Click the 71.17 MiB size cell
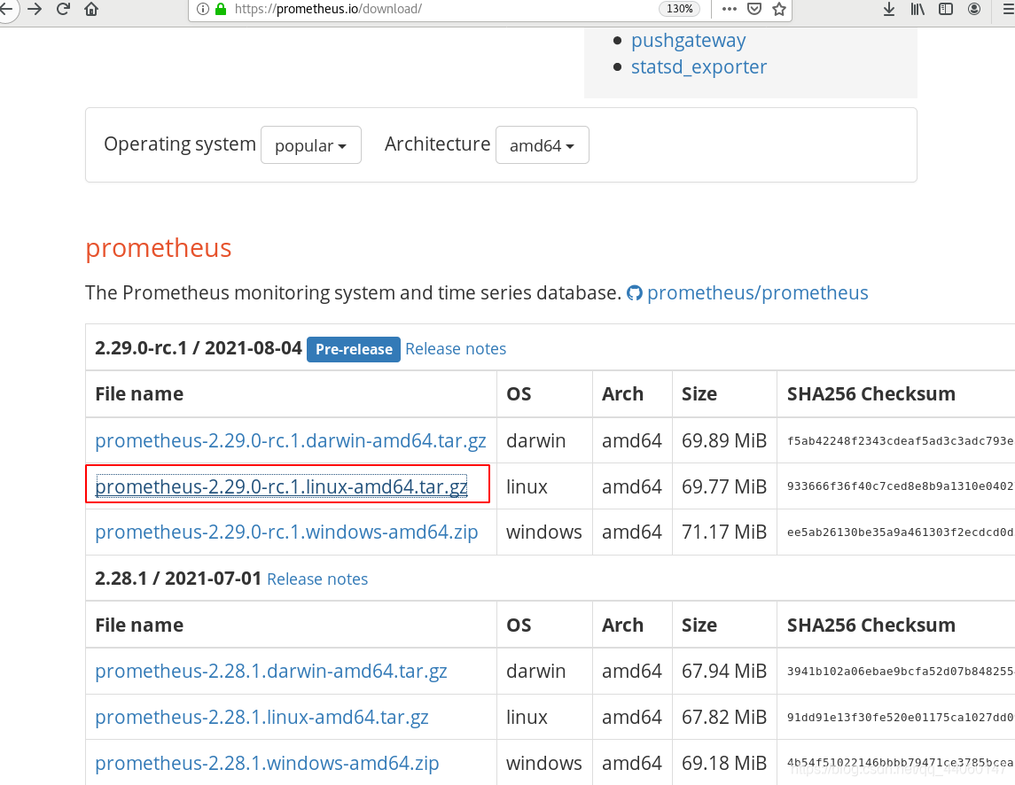 723,532
